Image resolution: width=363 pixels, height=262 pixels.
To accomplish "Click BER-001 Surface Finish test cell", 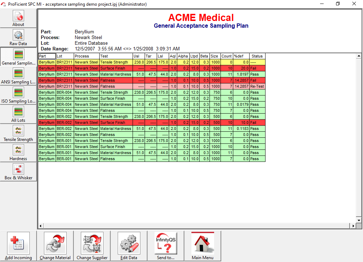I will coord(116,147).
